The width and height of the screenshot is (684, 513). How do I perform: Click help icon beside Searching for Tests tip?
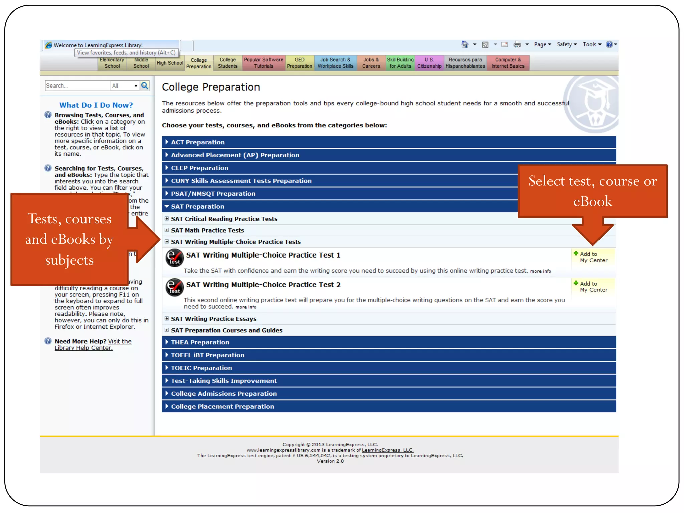coord(48,168)
